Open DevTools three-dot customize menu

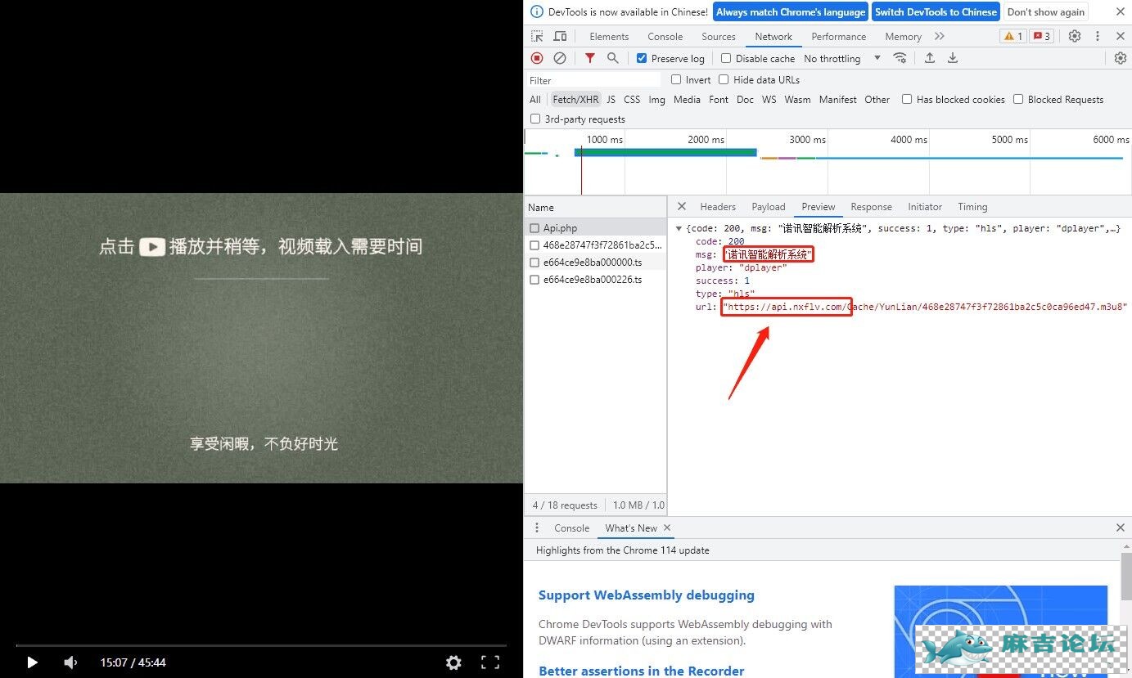[x=1098, y=36]
